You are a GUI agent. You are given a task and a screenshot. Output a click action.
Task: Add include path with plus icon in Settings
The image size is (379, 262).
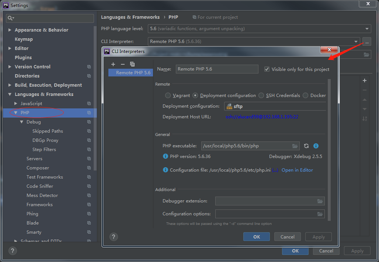(x=365, y=81)
